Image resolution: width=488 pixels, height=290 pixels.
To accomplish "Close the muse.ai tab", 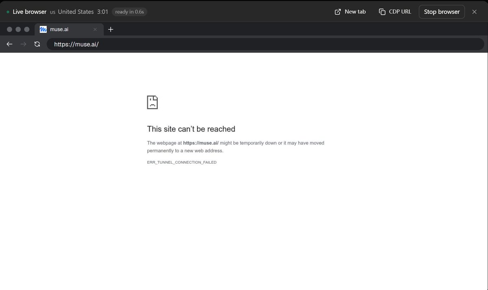I will click(95, 29).
